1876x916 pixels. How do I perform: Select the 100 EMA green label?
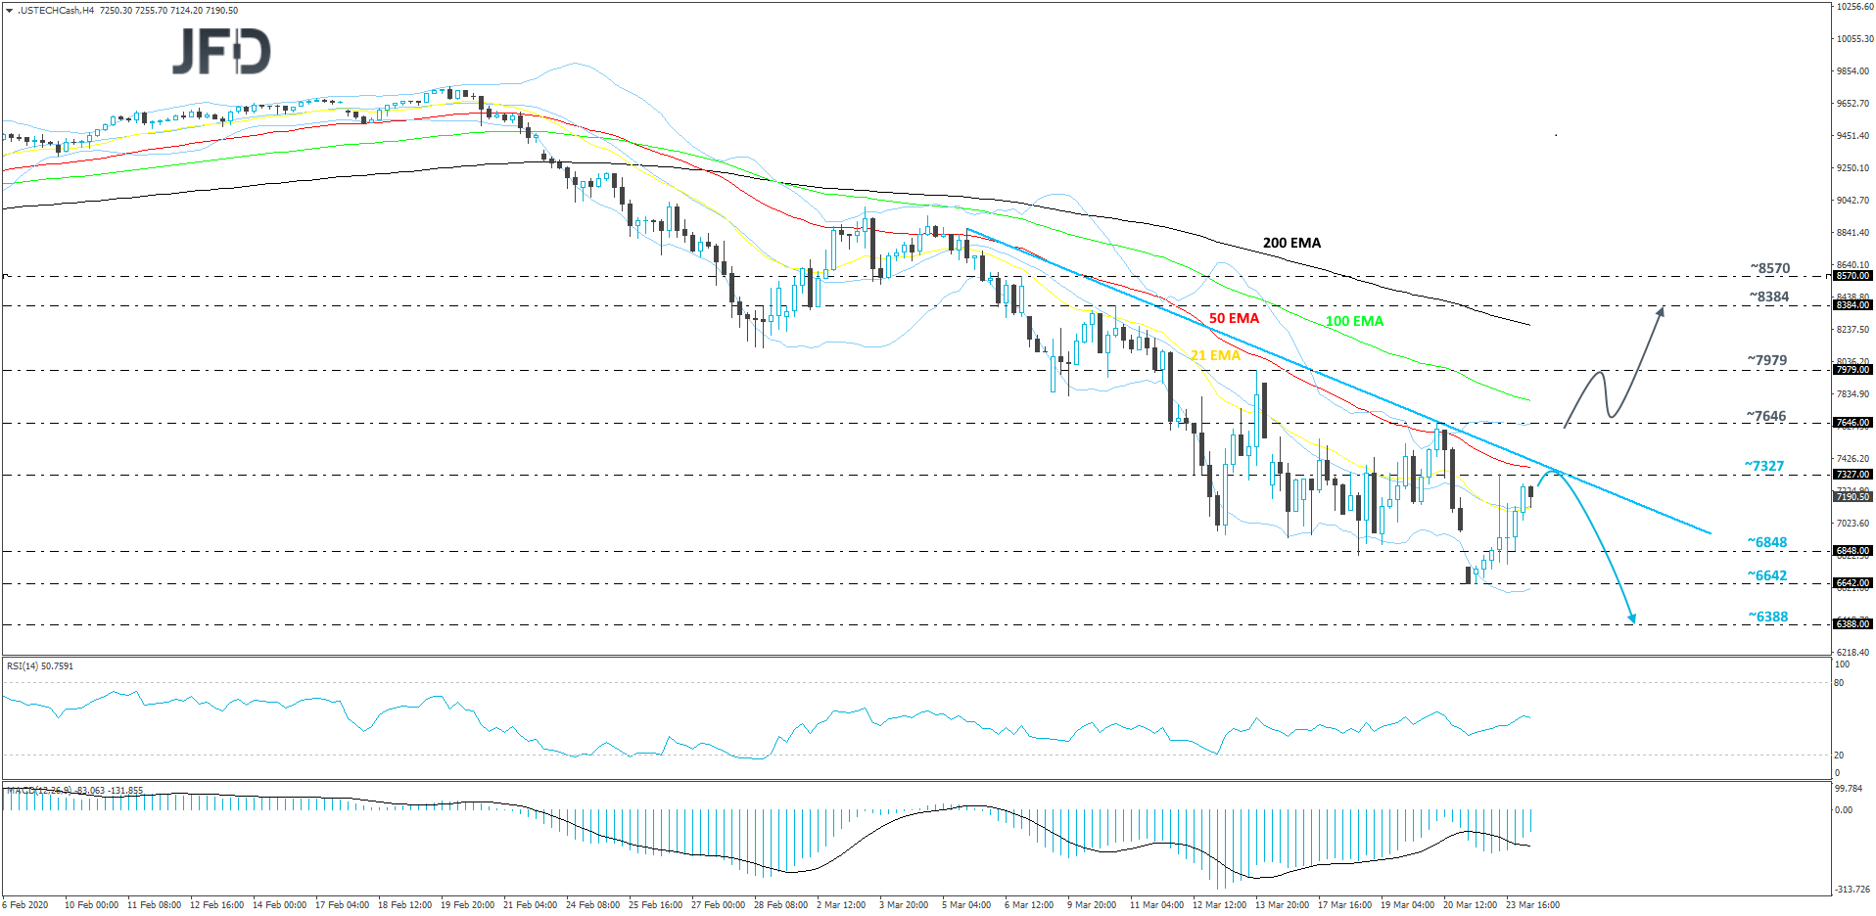pos(1353,321)
